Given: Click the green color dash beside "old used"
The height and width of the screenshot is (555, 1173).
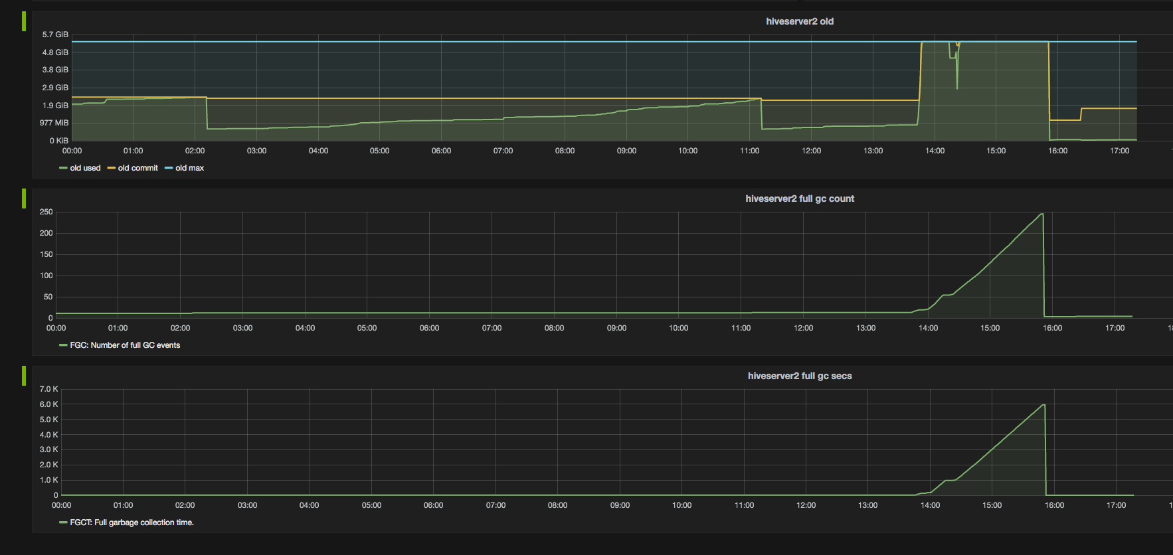Looking at the screenshot, I should tap(63, 169).
